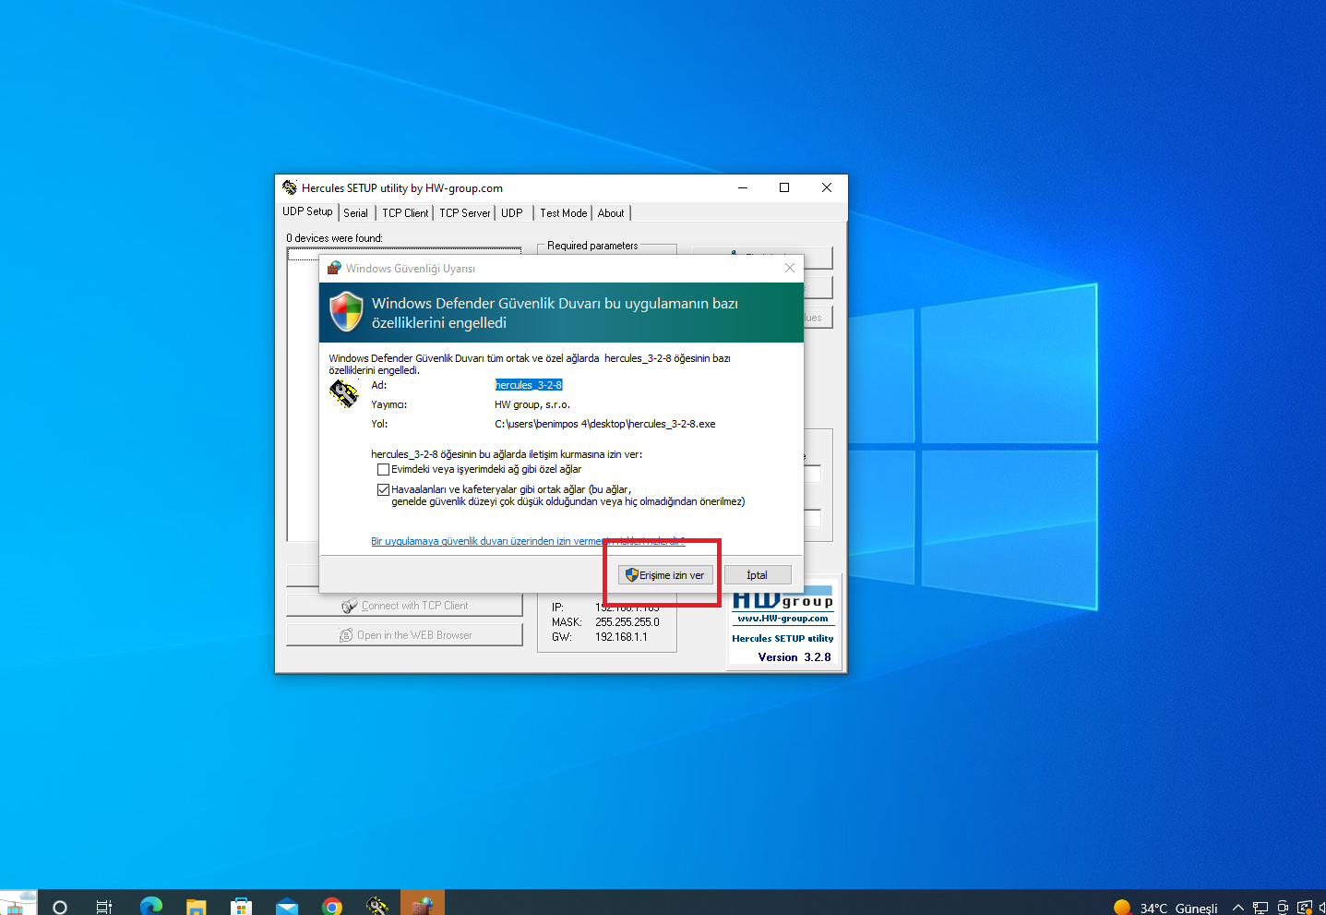Cancel the firewall prompt with İptal
Viewport: 1326px width, 915px height.
coord(757,575)
